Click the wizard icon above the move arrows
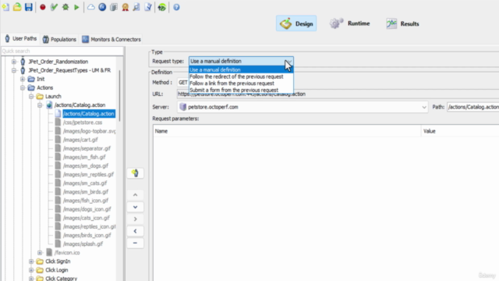The image size is (499, 281). pyautogui.click(x=135, y=173)
